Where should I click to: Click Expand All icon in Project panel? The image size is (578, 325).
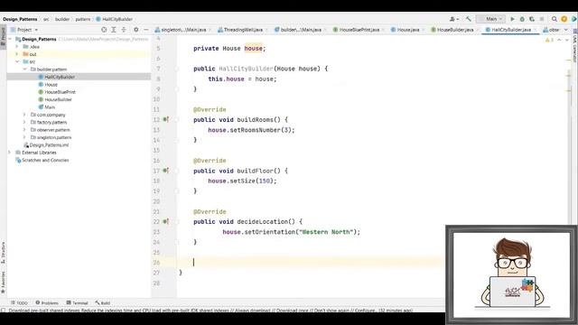pyautogui.click(x=114, y=30)
